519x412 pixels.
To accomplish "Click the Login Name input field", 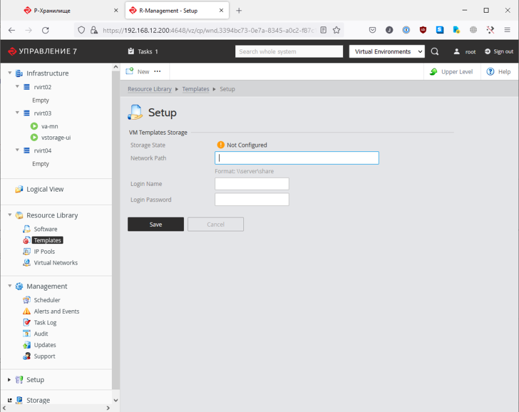I will tap(251, 184).
